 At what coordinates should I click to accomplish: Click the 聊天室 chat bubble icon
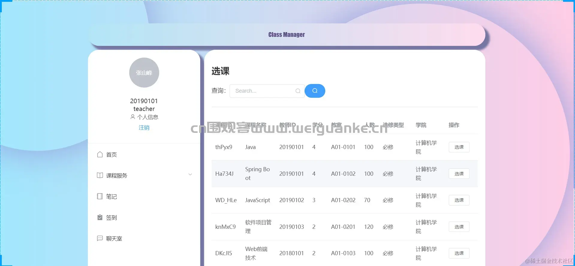(x=100, y=238)
